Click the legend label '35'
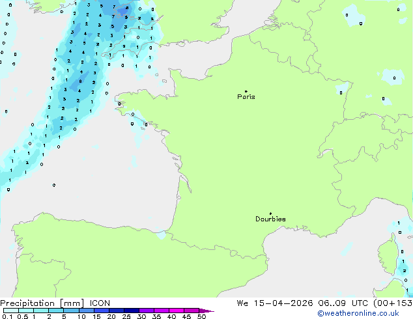413x319 pixels. 156,316
